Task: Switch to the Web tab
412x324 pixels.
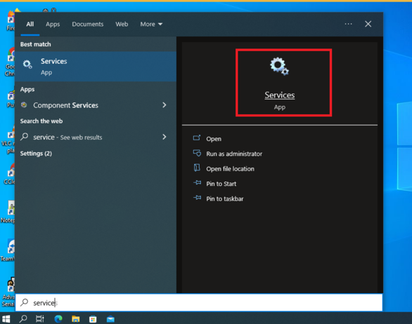Action: 122,24
